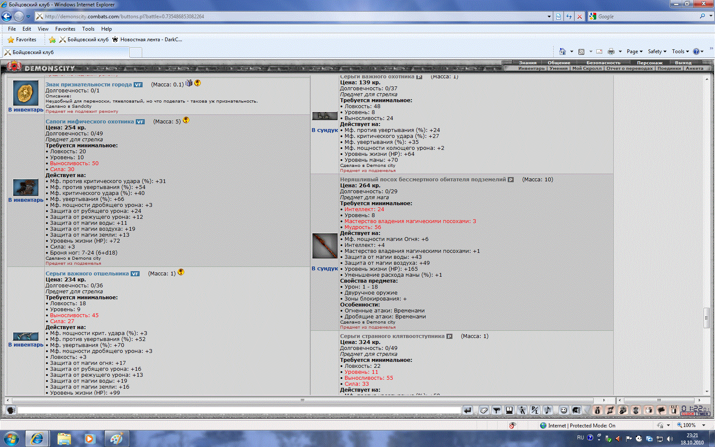Viewport: 715px width, 447px height.
Task: Click the Инвентарь submenu link
Action: pyautogui.click(x=531, y=69)
